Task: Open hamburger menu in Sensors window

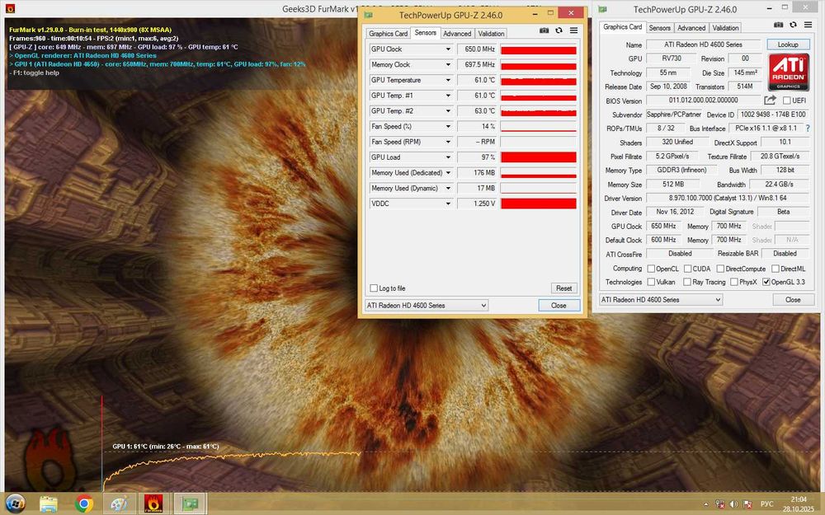Action: [573, 30]
